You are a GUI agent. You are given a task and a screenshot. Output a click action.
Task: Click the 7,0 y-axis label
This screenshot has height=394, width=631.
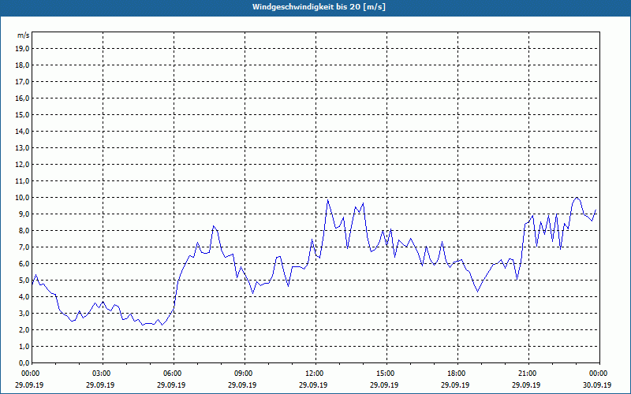(24, 247)
